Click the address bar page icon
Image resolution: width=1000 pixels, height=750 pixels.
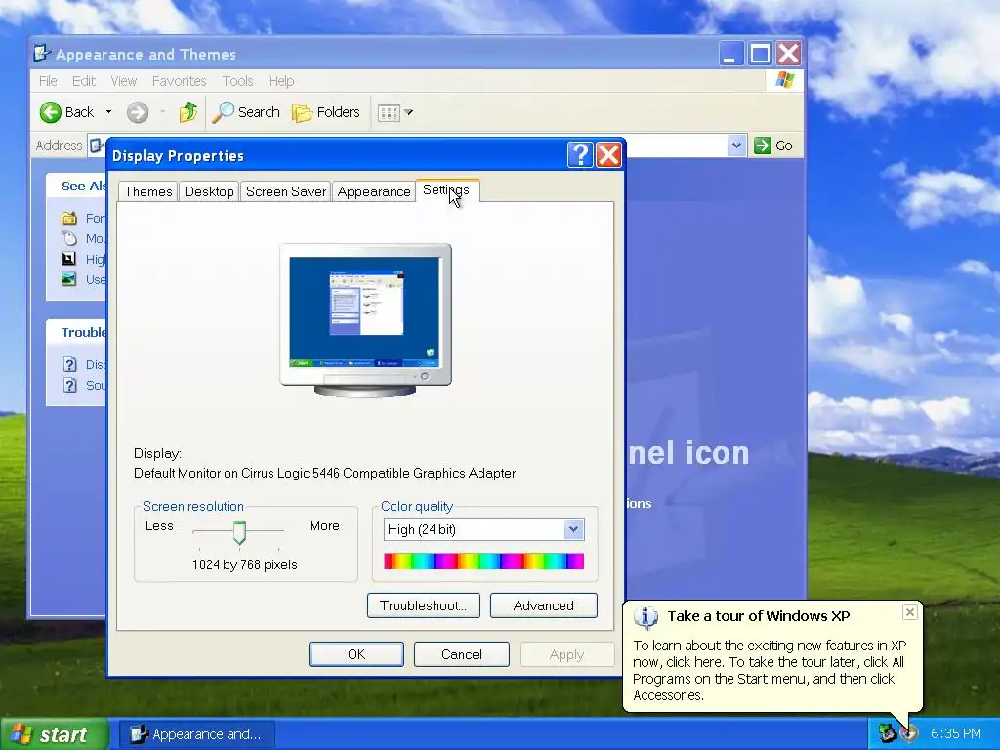point(97,146)
